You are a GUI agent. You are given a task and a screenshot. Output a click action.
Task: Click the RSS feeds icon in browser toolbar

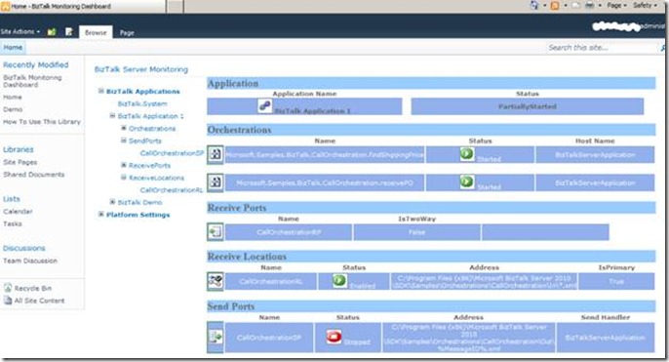[555, 6]
